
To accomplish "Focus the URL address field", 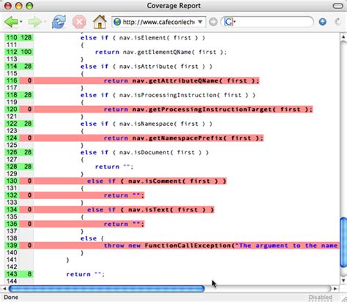I will [158, 22].
